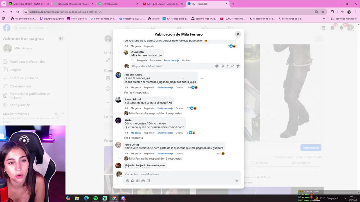Toggle Me gusta on Kisake's comment
360x202 pixels.
(x=136, y=133)
